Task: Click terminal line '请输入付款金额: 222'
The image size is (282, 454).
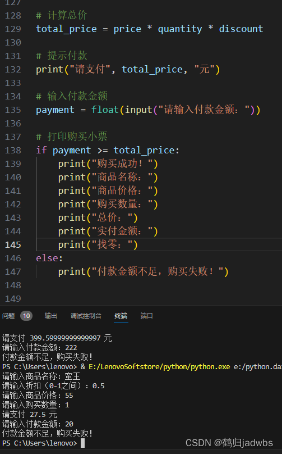Action: (40, 347)
